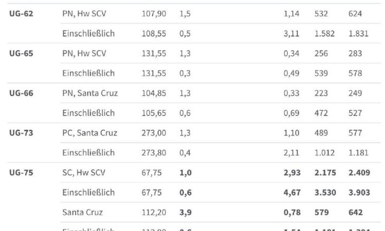Click the UG-73 hole identifier
The height and width of the screenshot is (231, 385).
click(21, 133)
